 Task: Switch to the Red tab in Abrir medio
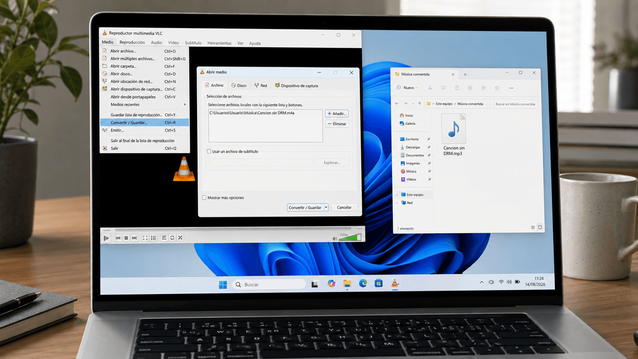(x=261, y=86)
